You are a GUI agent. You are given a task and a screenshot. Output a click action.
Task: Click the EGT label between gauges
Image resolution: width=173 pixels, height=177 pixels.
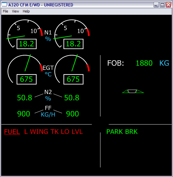click(48, 68)
